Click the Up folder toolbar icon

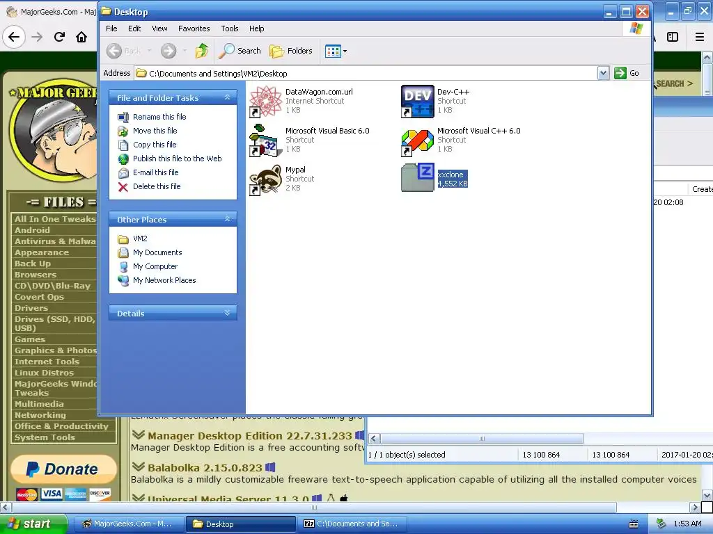pyautogui.click(x=202, y=51)
